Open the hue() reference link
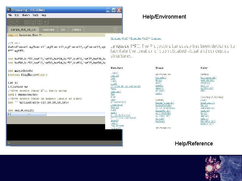Viewport: 242px width, 181px height. click(x=204, y=113)
